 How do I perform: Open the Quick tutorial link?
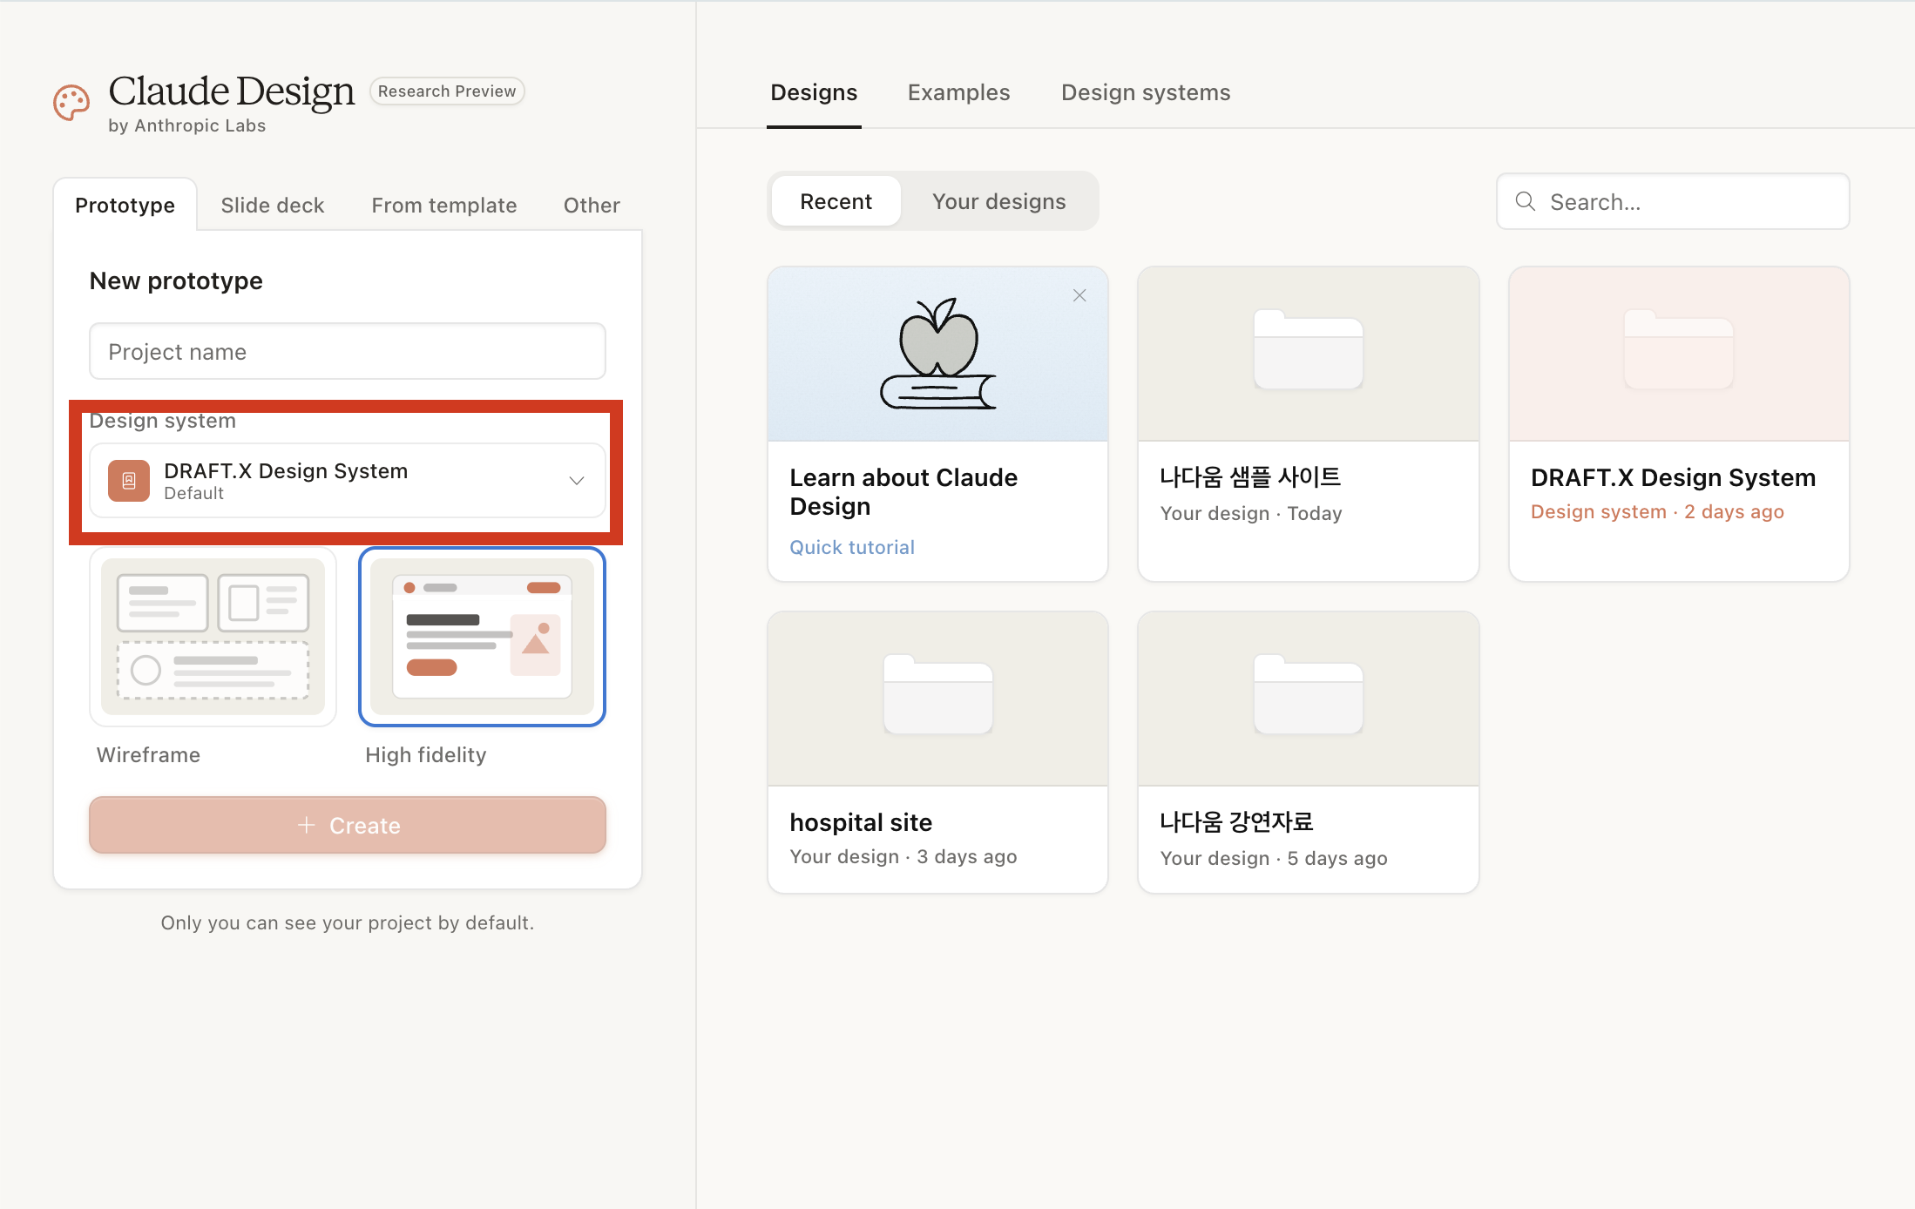pos(852,547)
